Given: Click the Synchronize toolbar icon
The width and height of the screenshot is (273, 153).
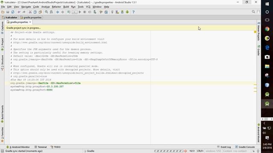Looking at the screenshot, I should point(13,12).
